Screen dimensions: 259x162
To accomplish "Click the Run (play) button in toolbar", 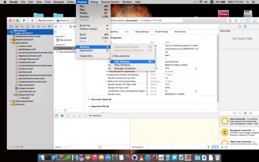I will coord(24,20).
